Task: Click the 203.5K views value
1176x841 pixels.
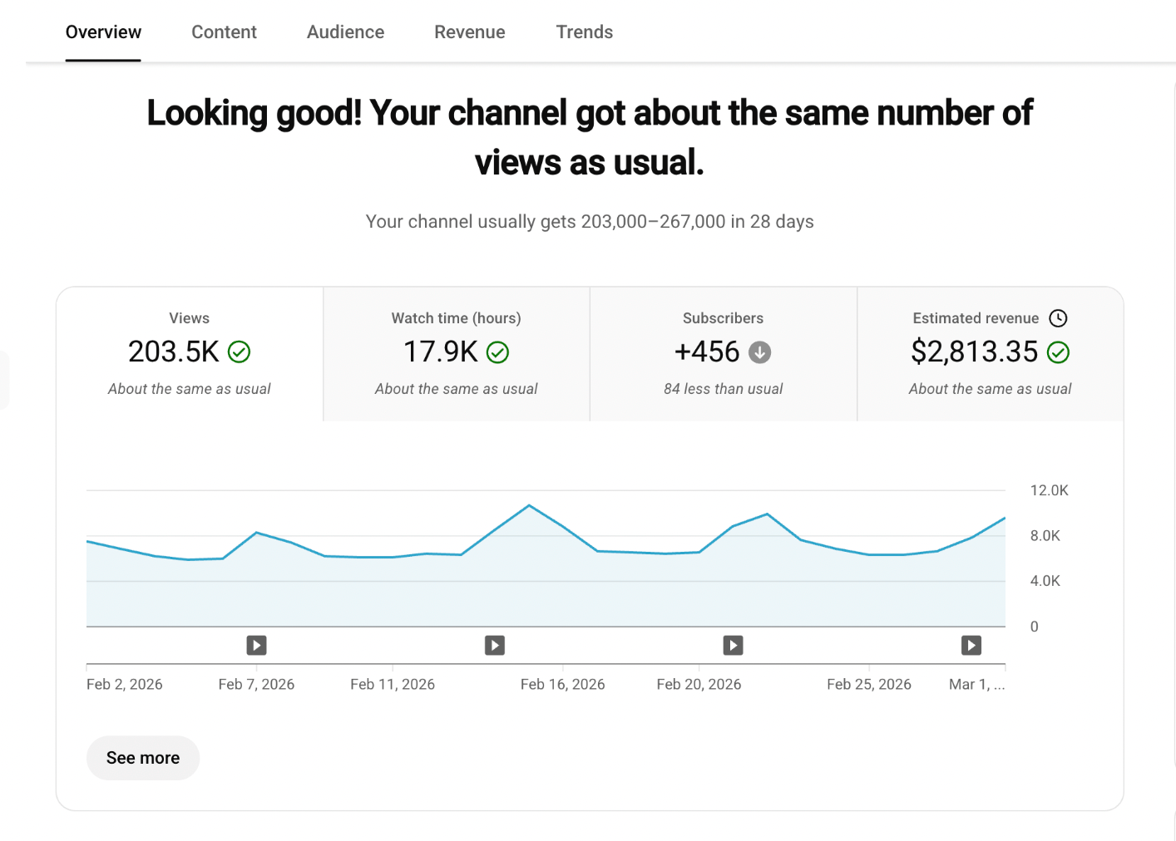Action: point(174,352)
